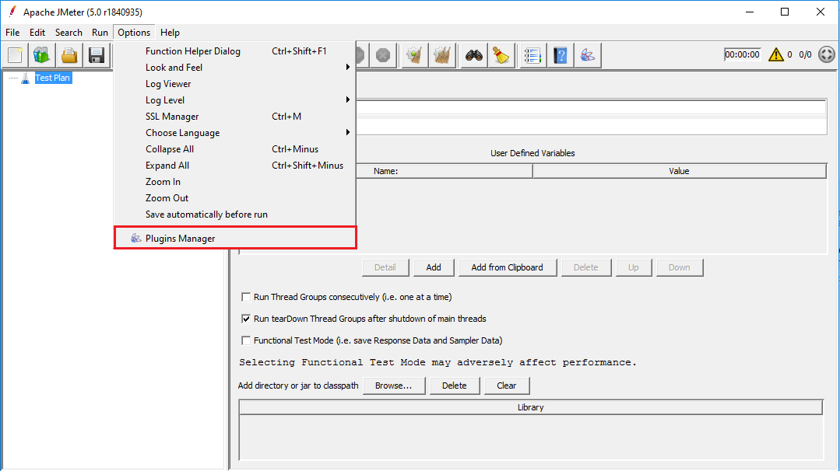The image size is (840, 471).
Task: Click the Test Plan flask icon in tree
Action: (x=25, y=78)
